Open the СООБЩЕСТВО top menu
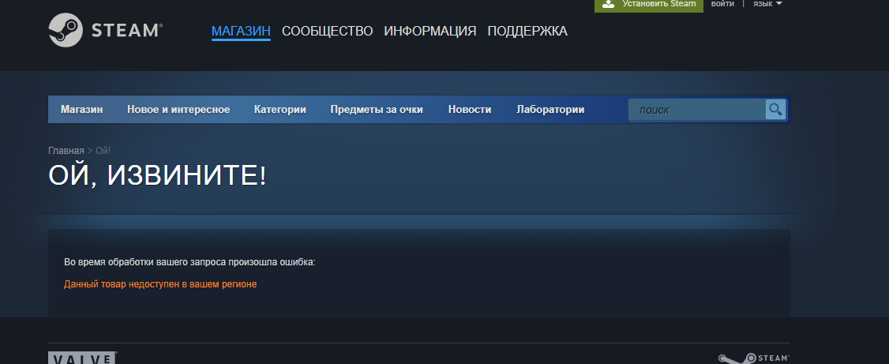The width and height of the screenshot is (889, 364). [x=327, y=31]
